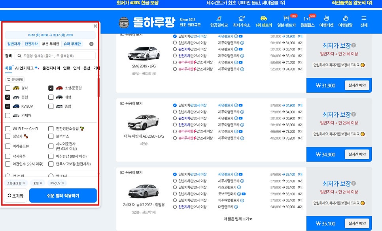Click video icon next to 로보트렌터카

244,194
